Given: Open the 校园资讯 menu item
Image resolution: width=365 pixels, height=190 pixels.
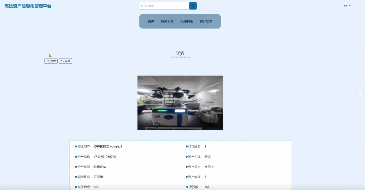Looking at the screenshot, I should click(x=187, y=21).
